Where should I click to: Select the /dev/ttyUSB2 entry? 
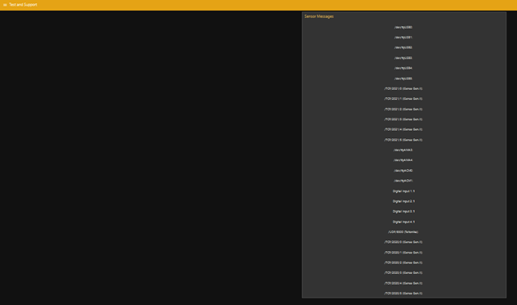[403, 47]
